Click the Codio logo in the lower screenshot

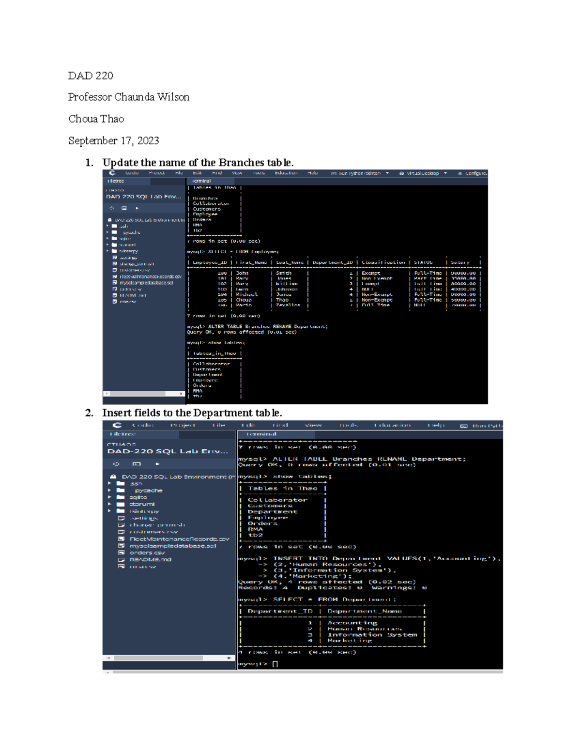point(117,425)
